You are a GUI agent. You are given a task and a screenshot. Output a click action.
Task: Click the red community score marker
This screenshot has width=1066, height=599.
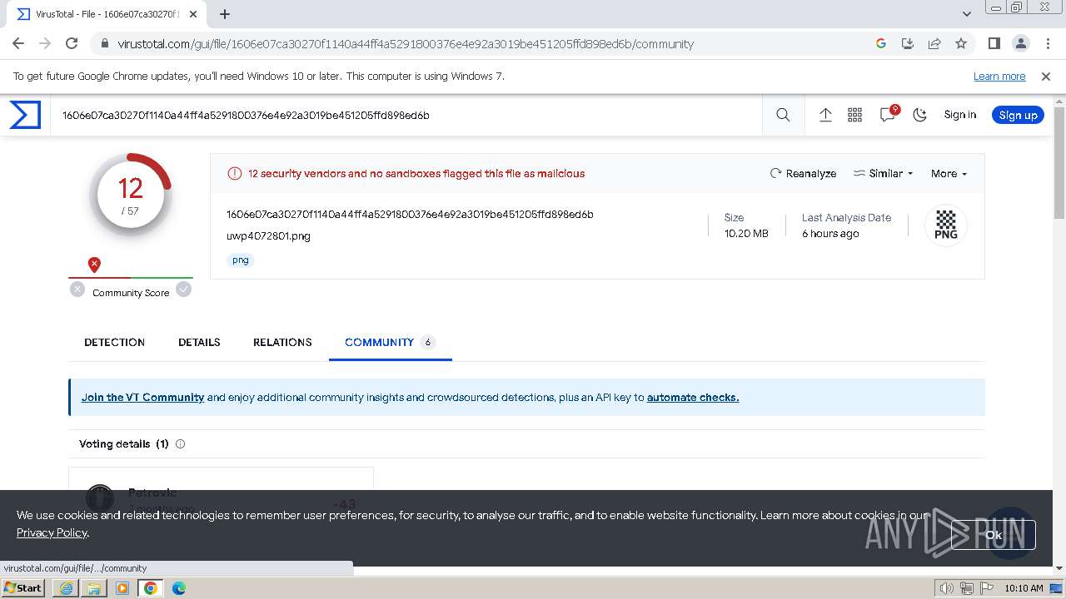tap(94, 265)
